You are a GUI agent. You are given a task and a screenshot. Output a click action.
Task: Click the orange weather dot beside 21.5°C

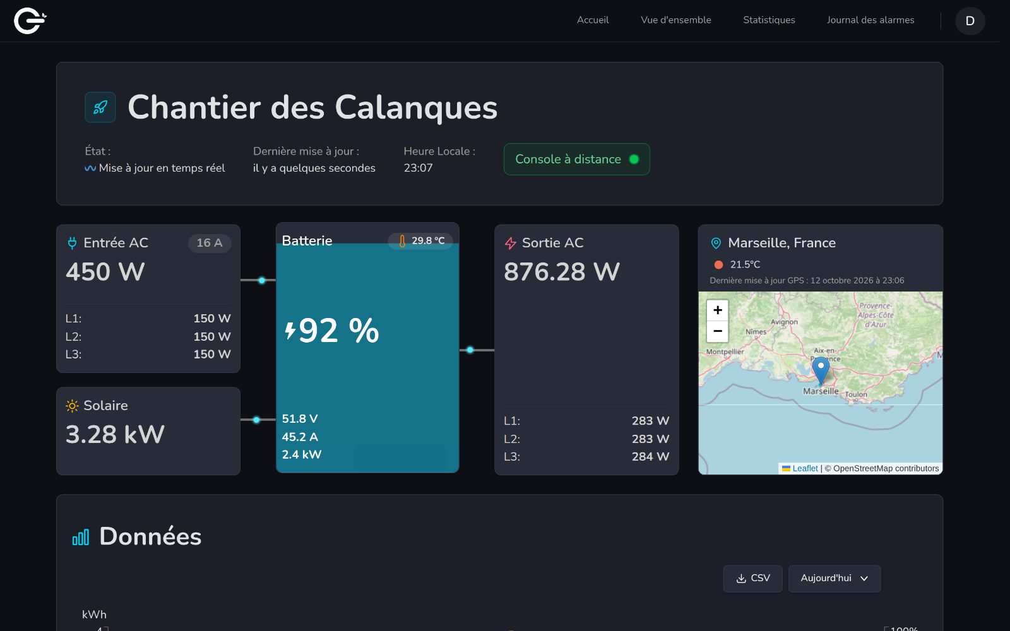point(718,264)
